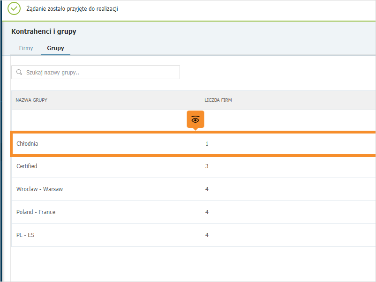Image resolution: width=376 pixels, height=282 pixels.
Task: Click company count for PL - ES
Action: pyautogui.click(x=207, y=235)
